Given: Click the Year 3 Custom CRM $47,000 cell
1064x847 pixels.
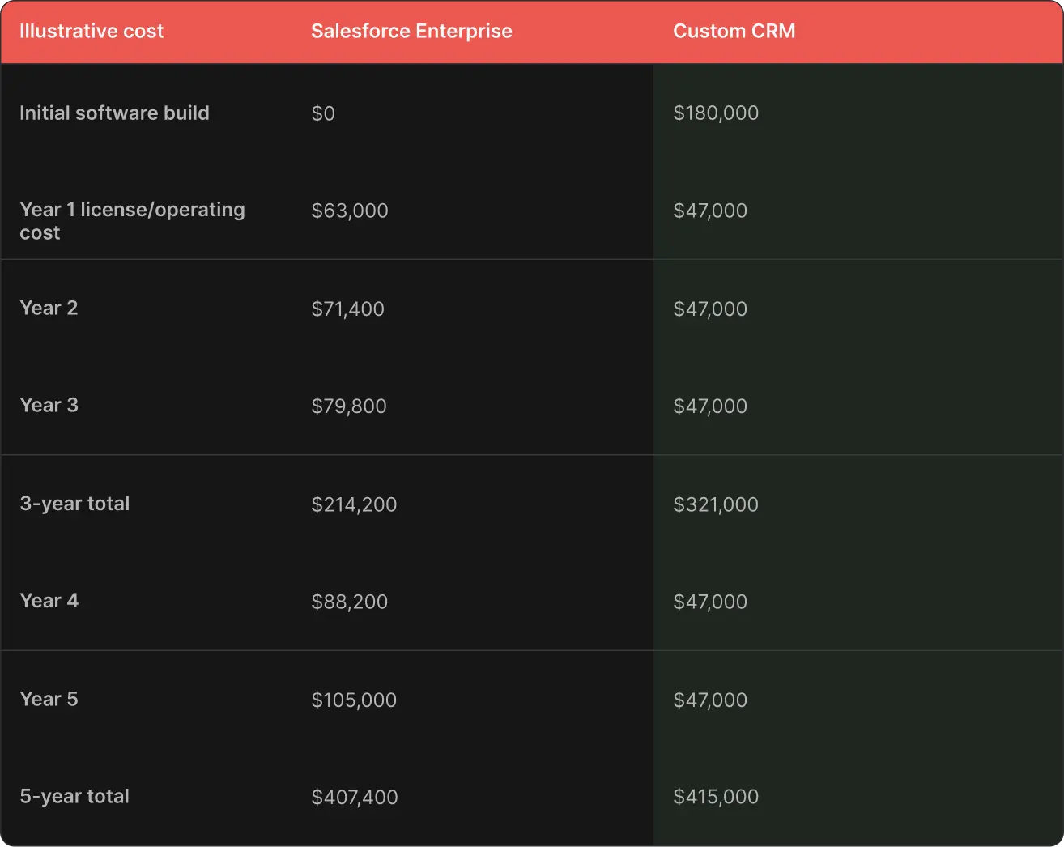Looking at the screenshot, I should (x=710, y=406).
